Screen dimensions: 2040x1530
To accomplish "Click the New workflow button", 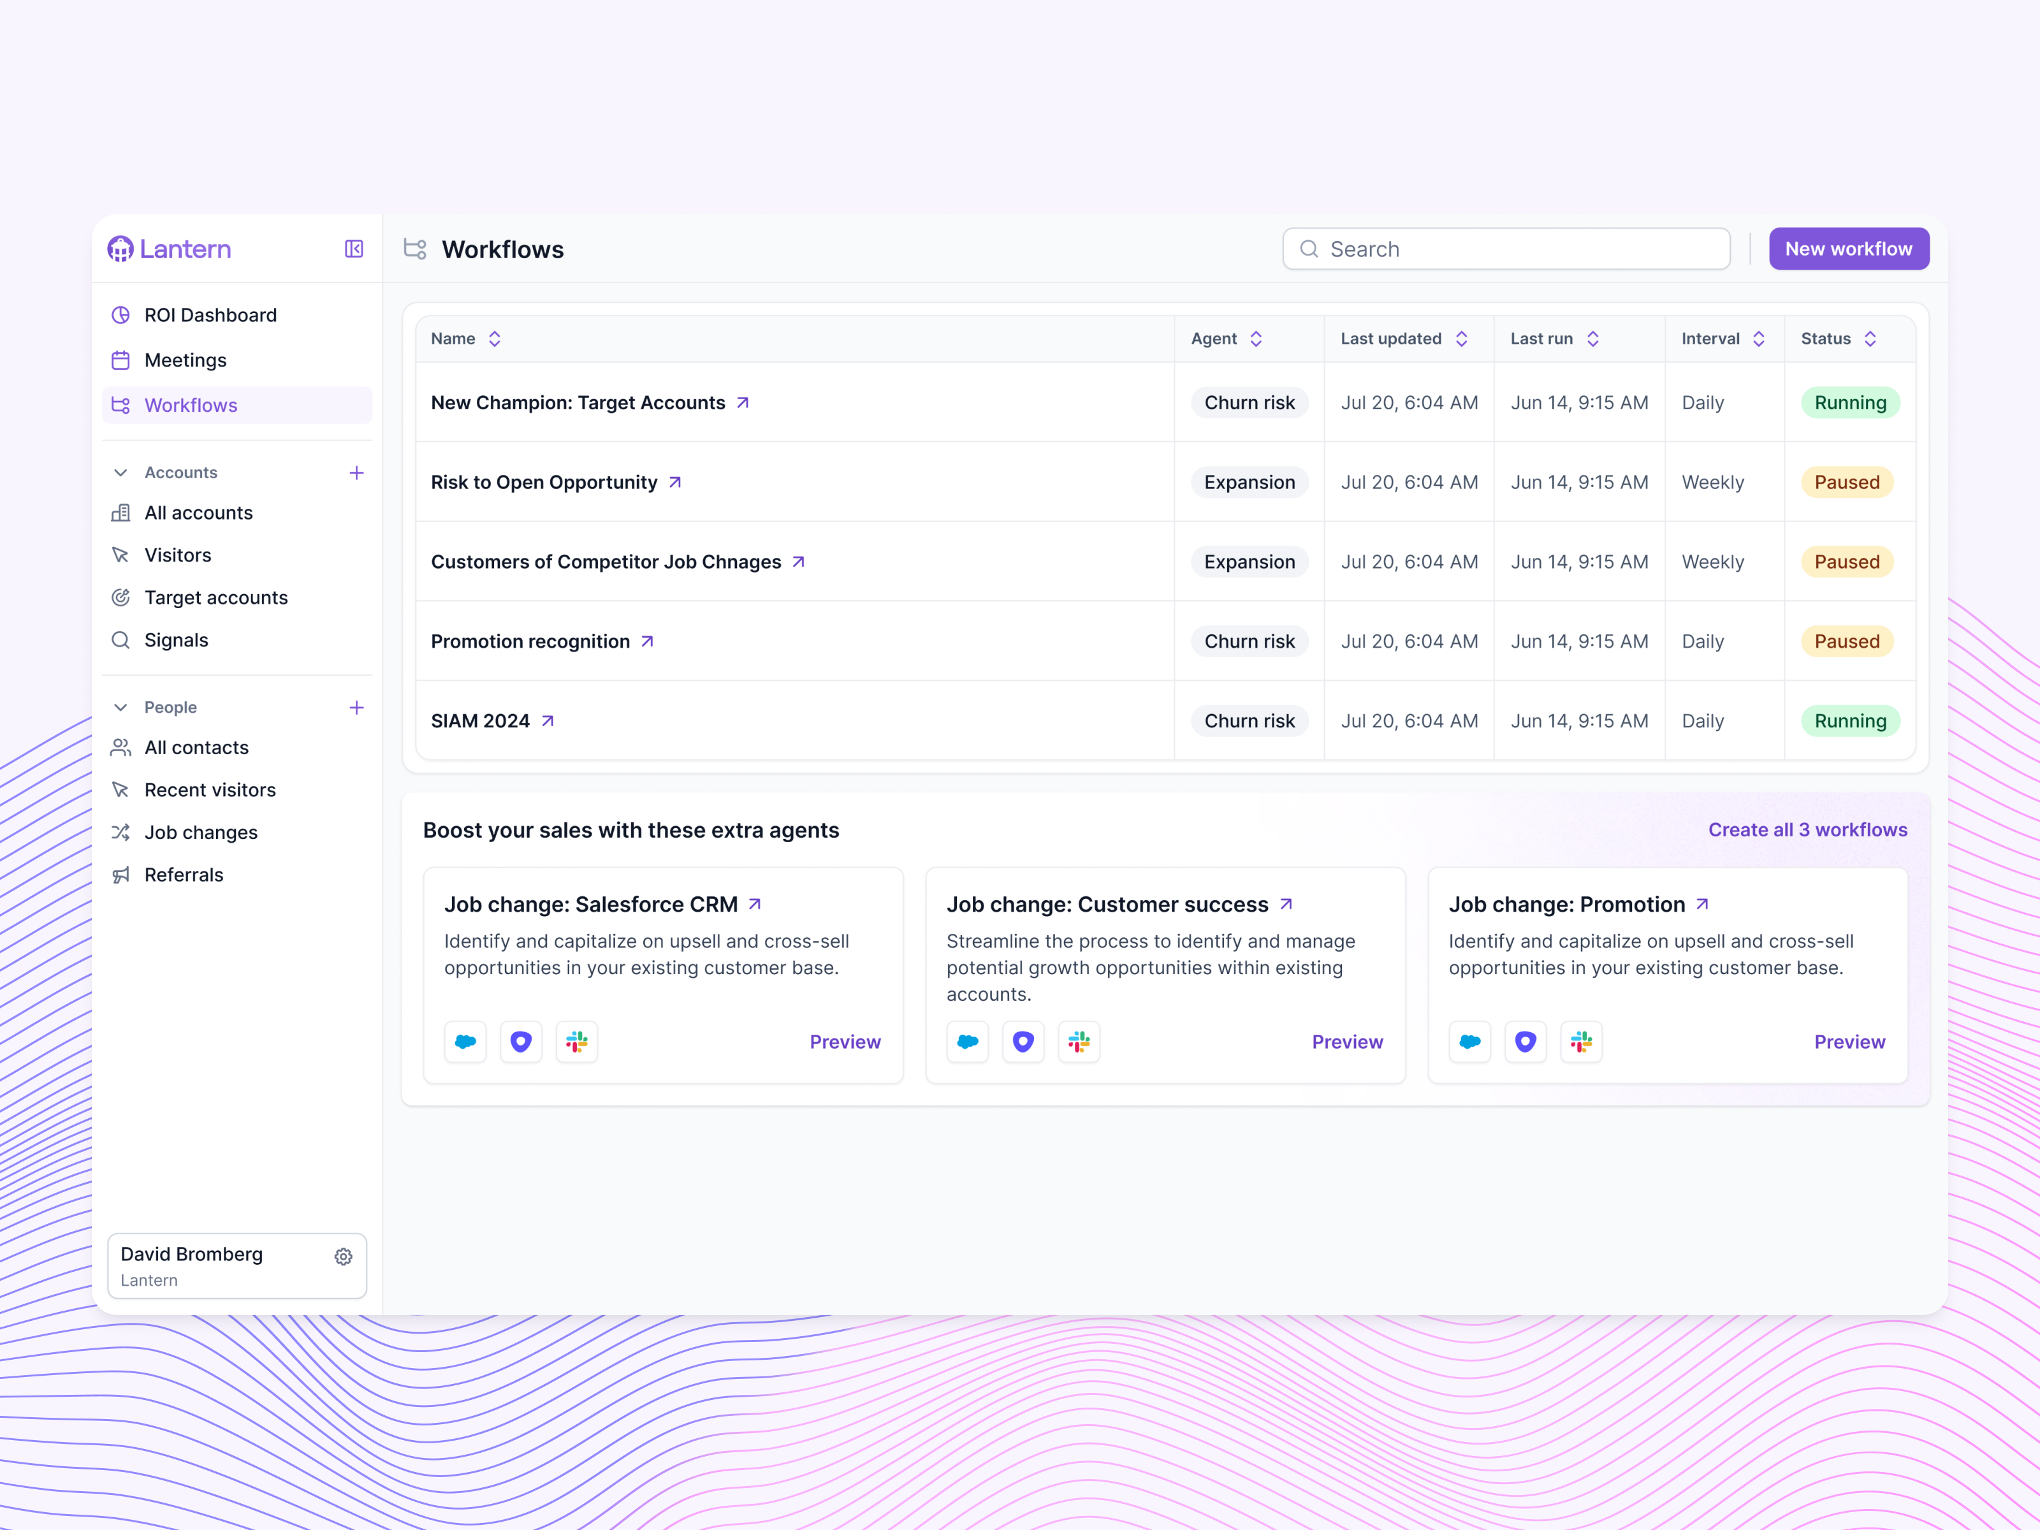I will click(x=1848, y=248).
